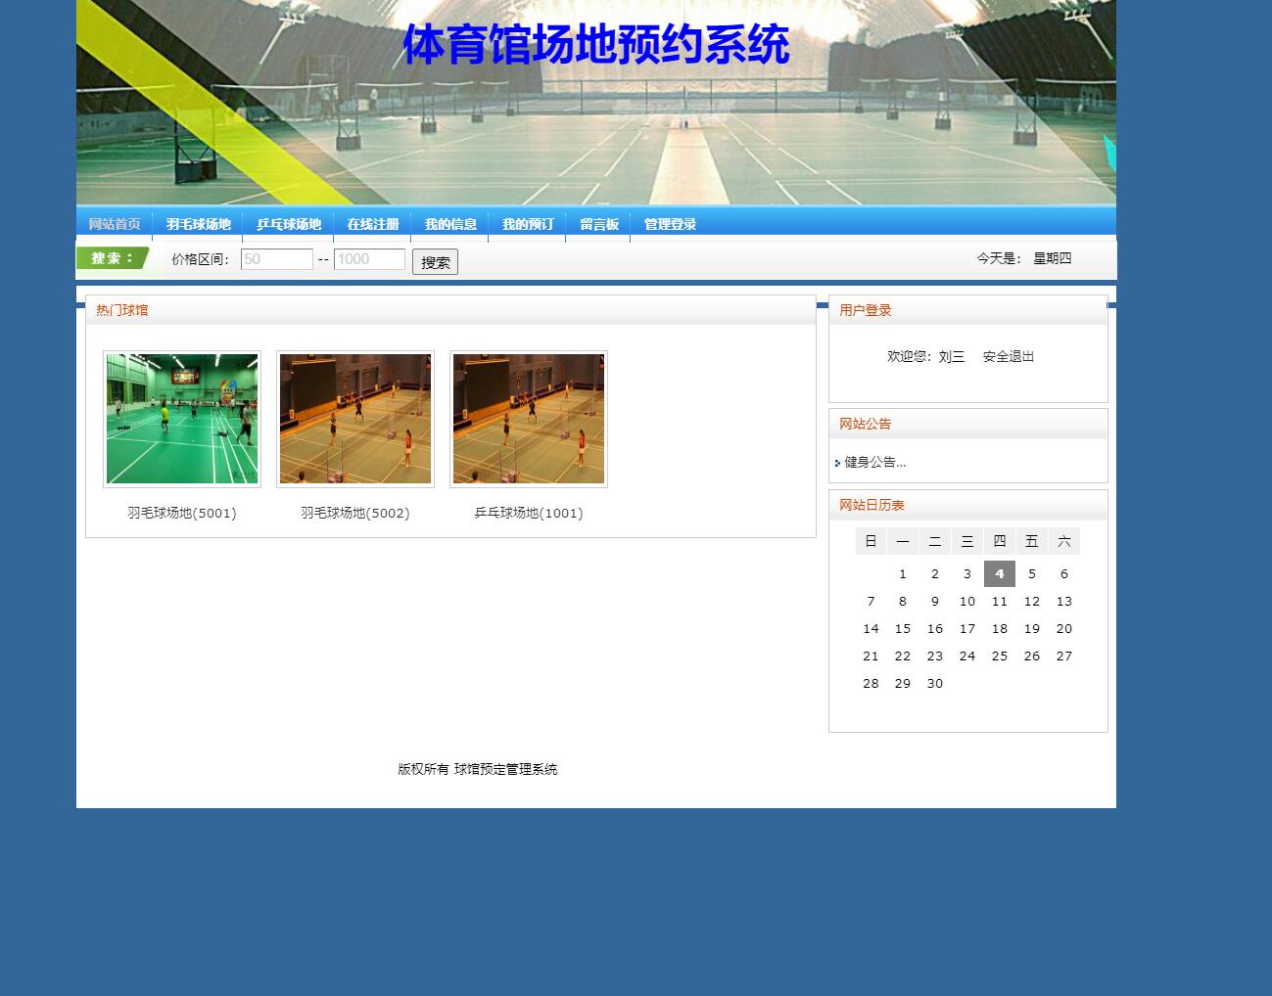Open the 在线注册 registration page
Screen dimensions: 1272x996
372,223
